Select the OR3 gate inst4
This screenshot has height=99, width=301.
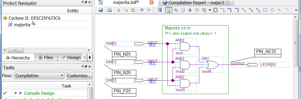tap(212, 65)
